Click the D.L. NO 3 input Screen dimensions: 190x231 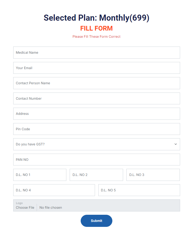pyautogui.click(x=153, y=175)
